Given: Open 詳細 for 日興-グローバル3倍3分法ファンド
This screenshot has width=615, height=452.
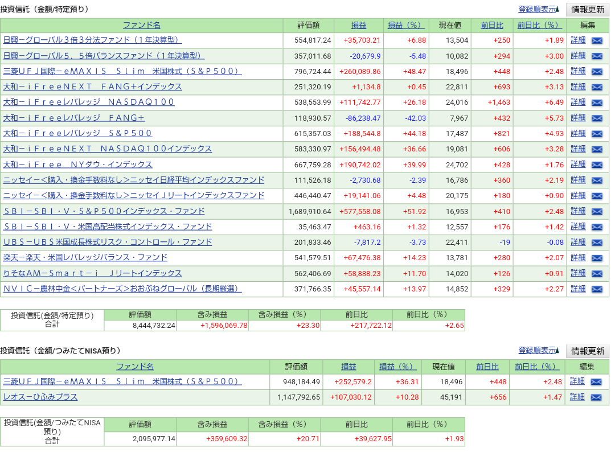Looking at the screenshot, I should pos(578,40).
